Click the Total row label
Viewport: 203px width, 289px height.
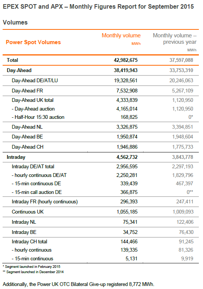(x=12, y=60)
